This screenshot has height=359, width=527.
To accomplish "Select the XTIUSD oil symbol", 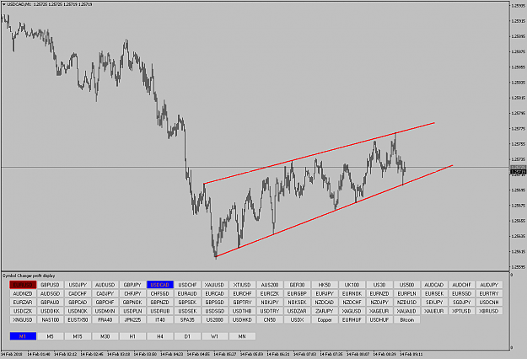I will click(x=242, y=285).
